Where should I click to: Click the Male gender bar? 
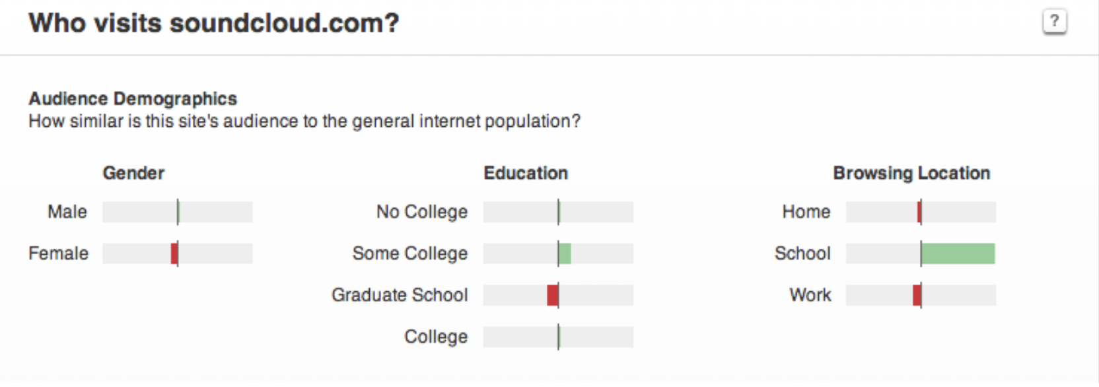[x=177, y=212]
